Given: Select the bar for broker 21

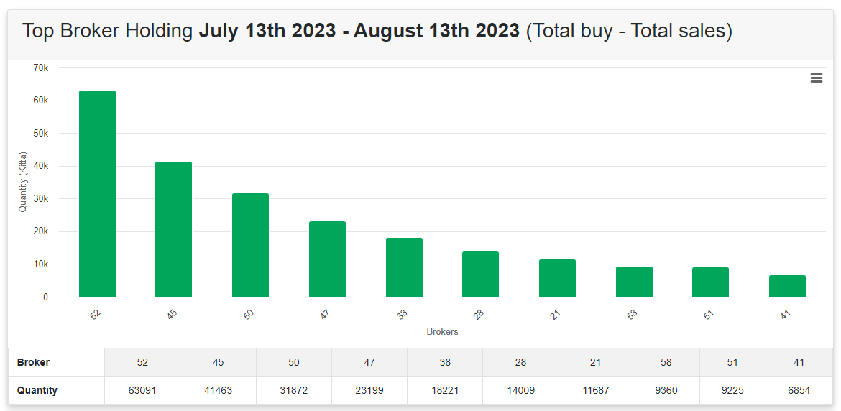Looking at the screenshot, I should (x=557, y=278).
